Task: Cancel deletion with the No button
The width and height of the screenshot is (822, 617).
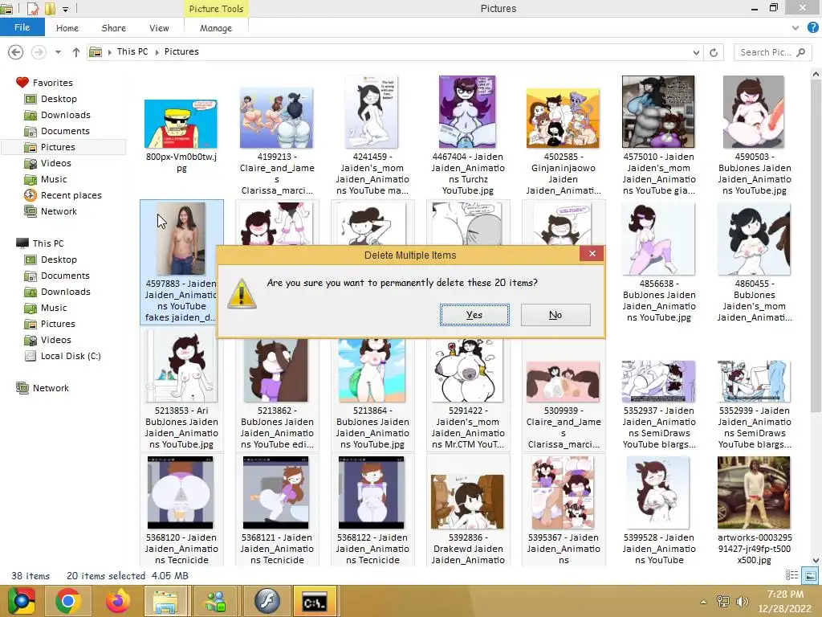Action: 555,315
